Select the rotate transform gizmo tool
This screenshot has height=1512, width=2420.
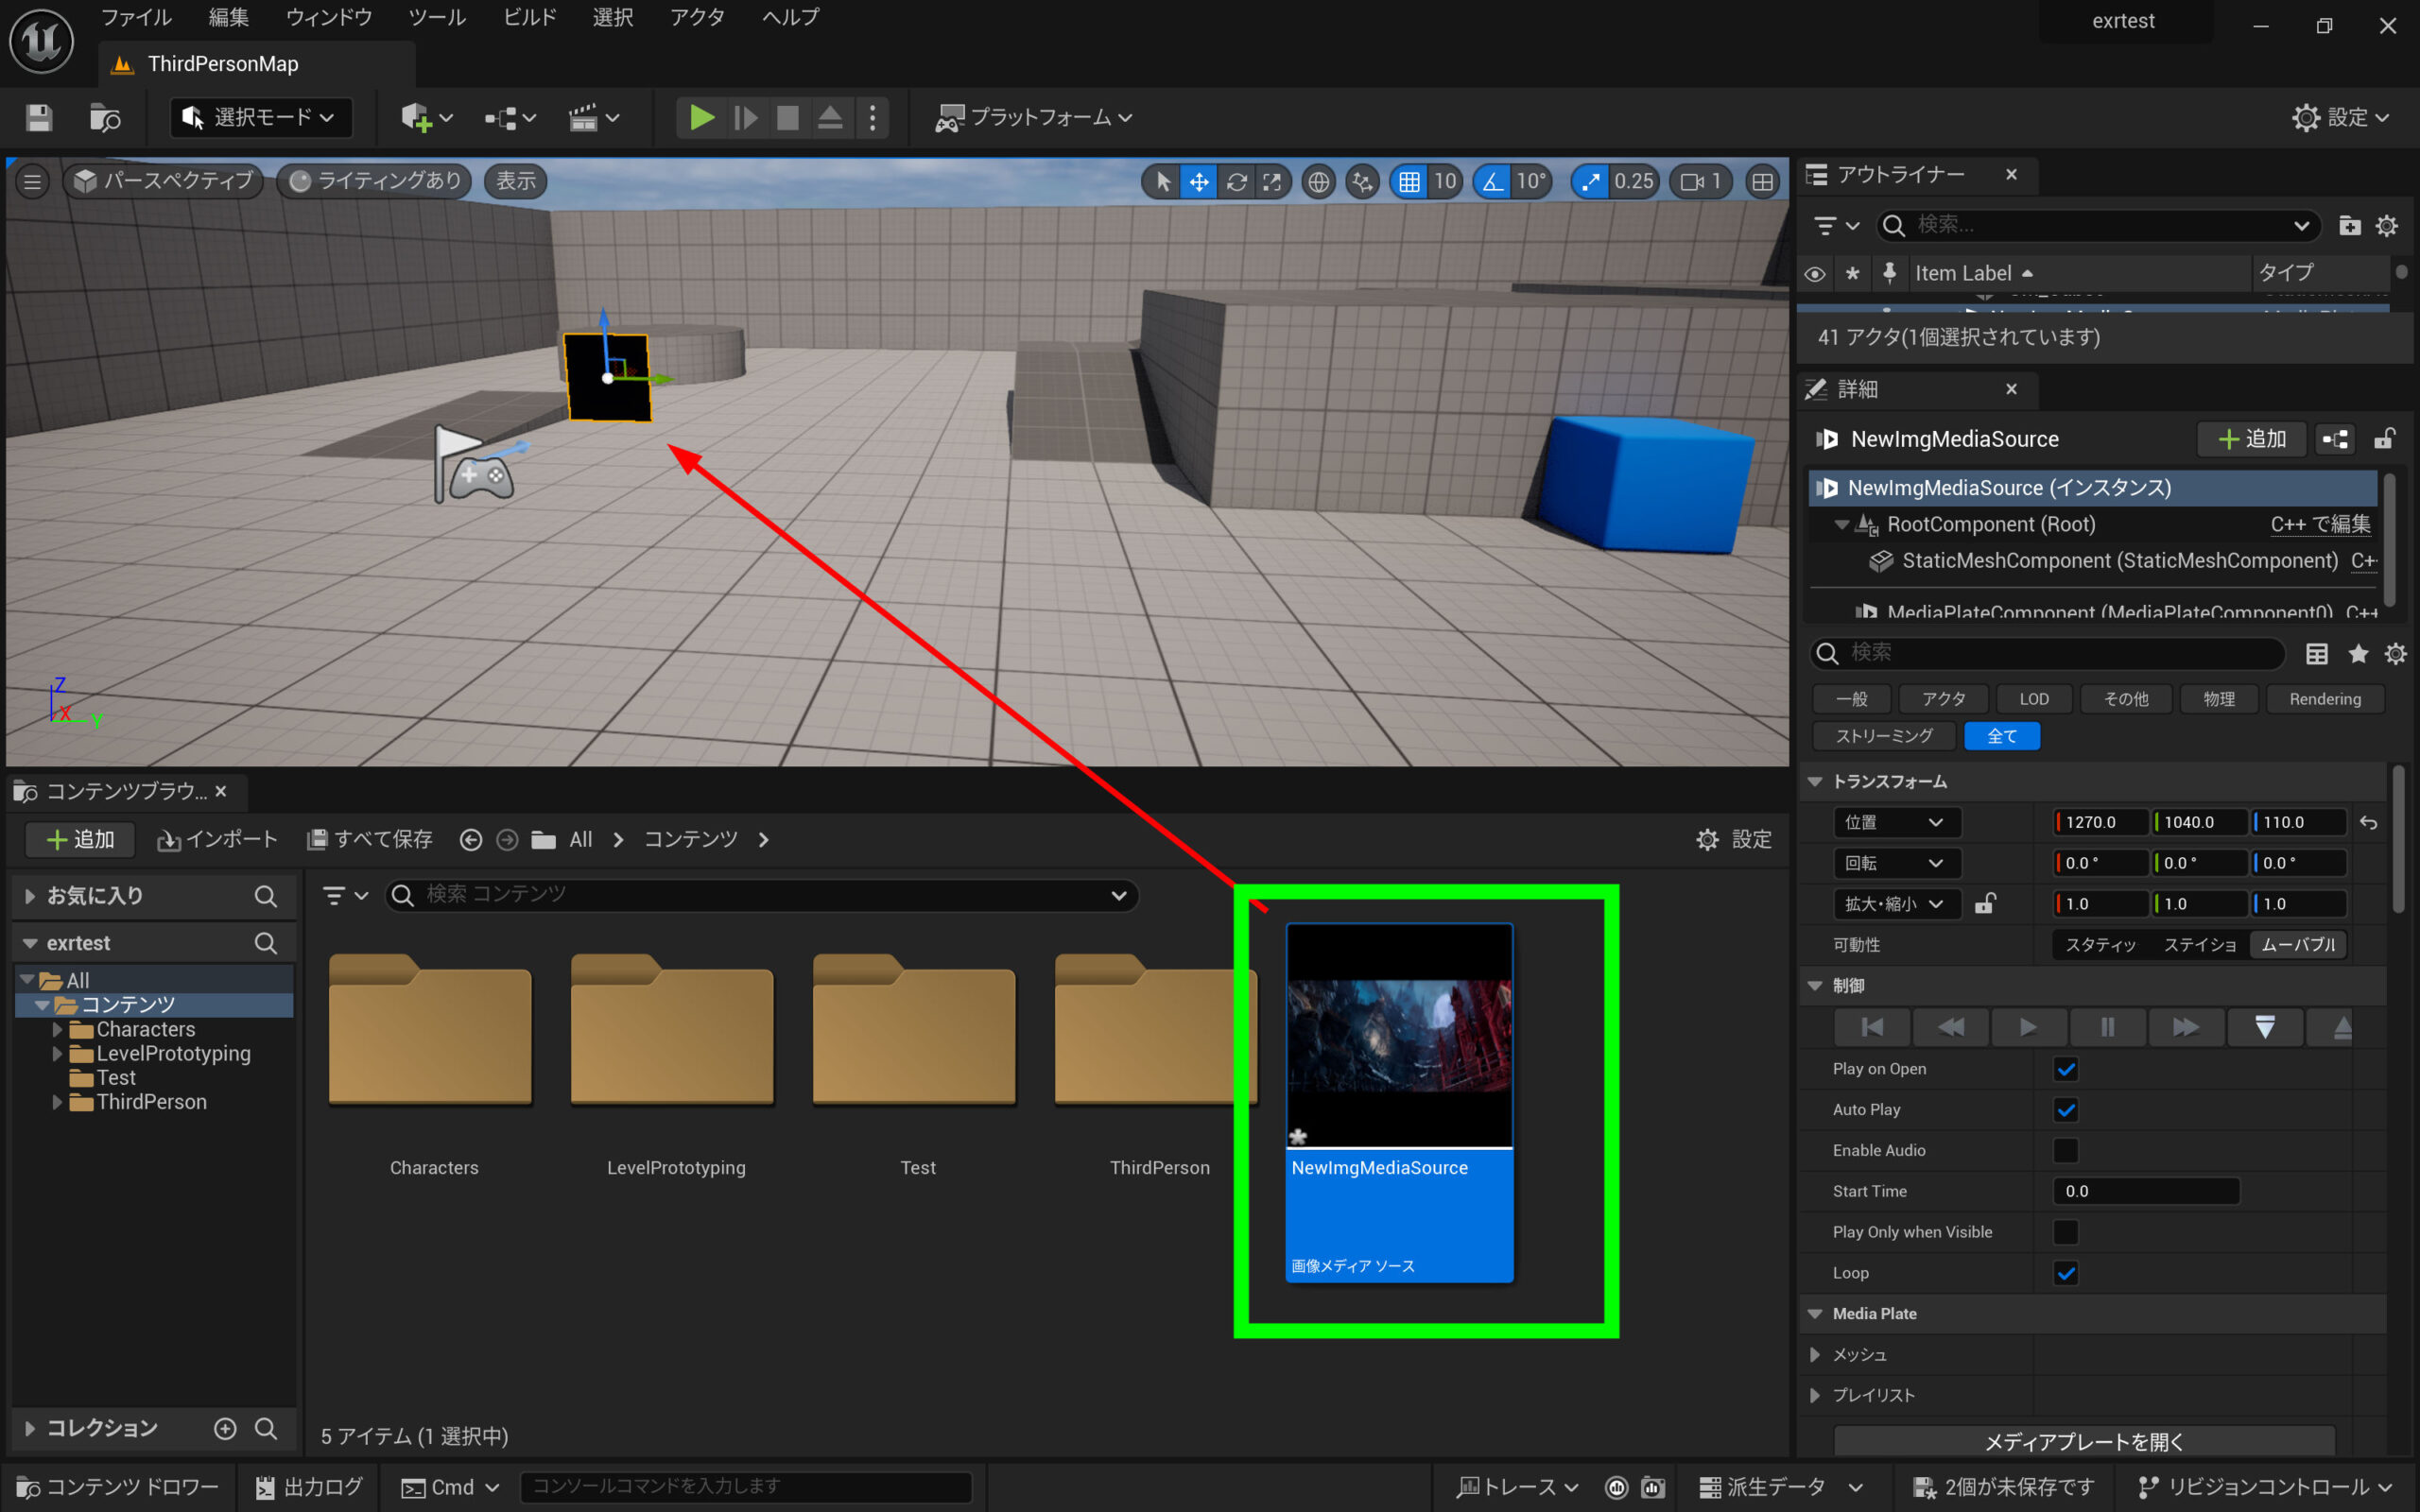coord(1236,182)
